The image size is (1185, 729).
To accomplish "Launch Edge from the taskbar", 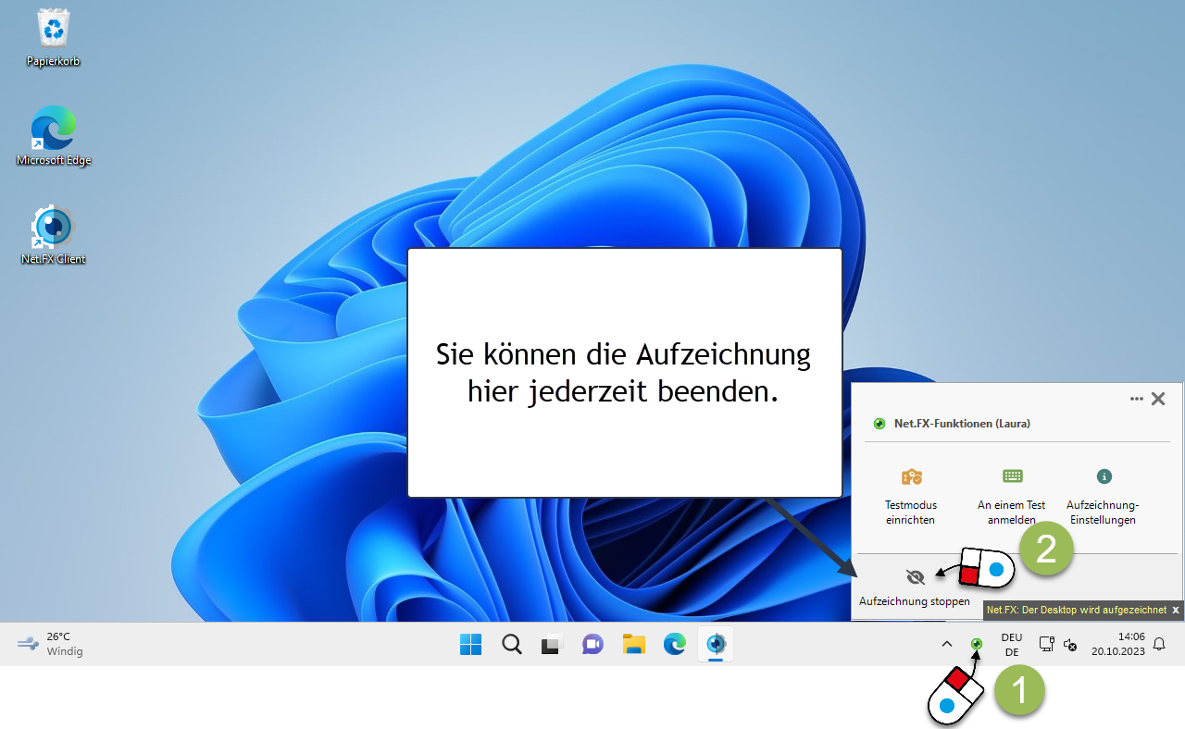I will (675, 645).
